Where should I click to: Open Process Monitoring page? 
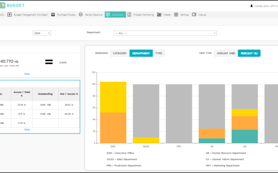pyautogui.click(x=143, y=15)
